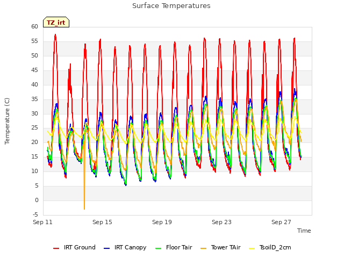The width and height of the screenshot is (344, 258).
Task: Click the -5 y-axis tick label
Action: pyautogui.click(x=35, y=214)
